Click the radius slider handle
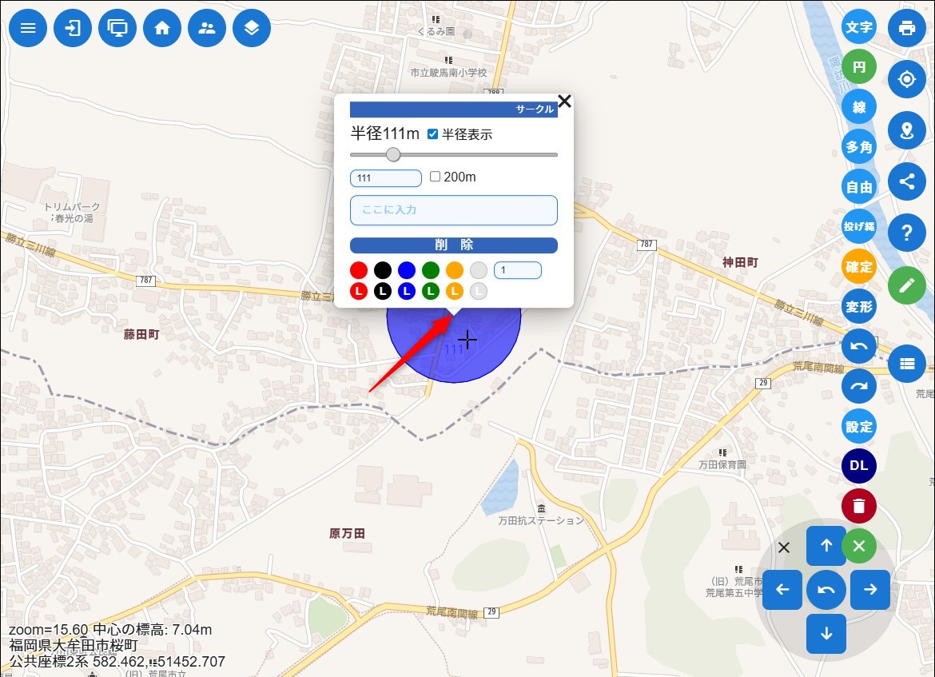Screen dimensions: 935x677 [393, 154]
